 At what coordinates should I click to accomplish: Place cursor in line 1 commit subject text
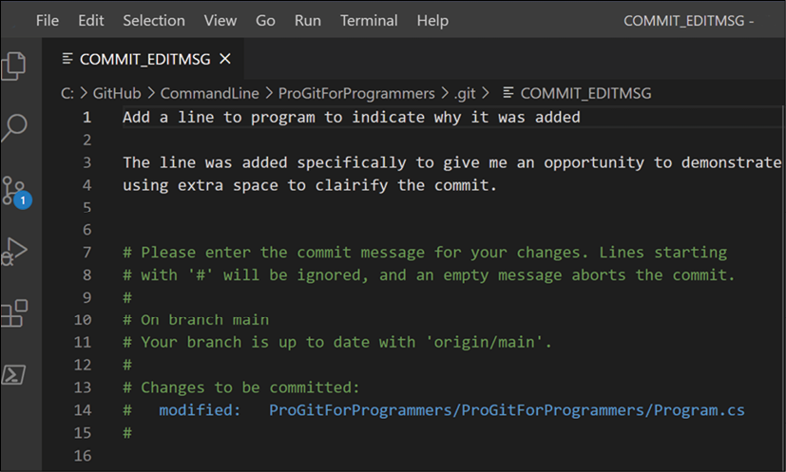point(352,117)
